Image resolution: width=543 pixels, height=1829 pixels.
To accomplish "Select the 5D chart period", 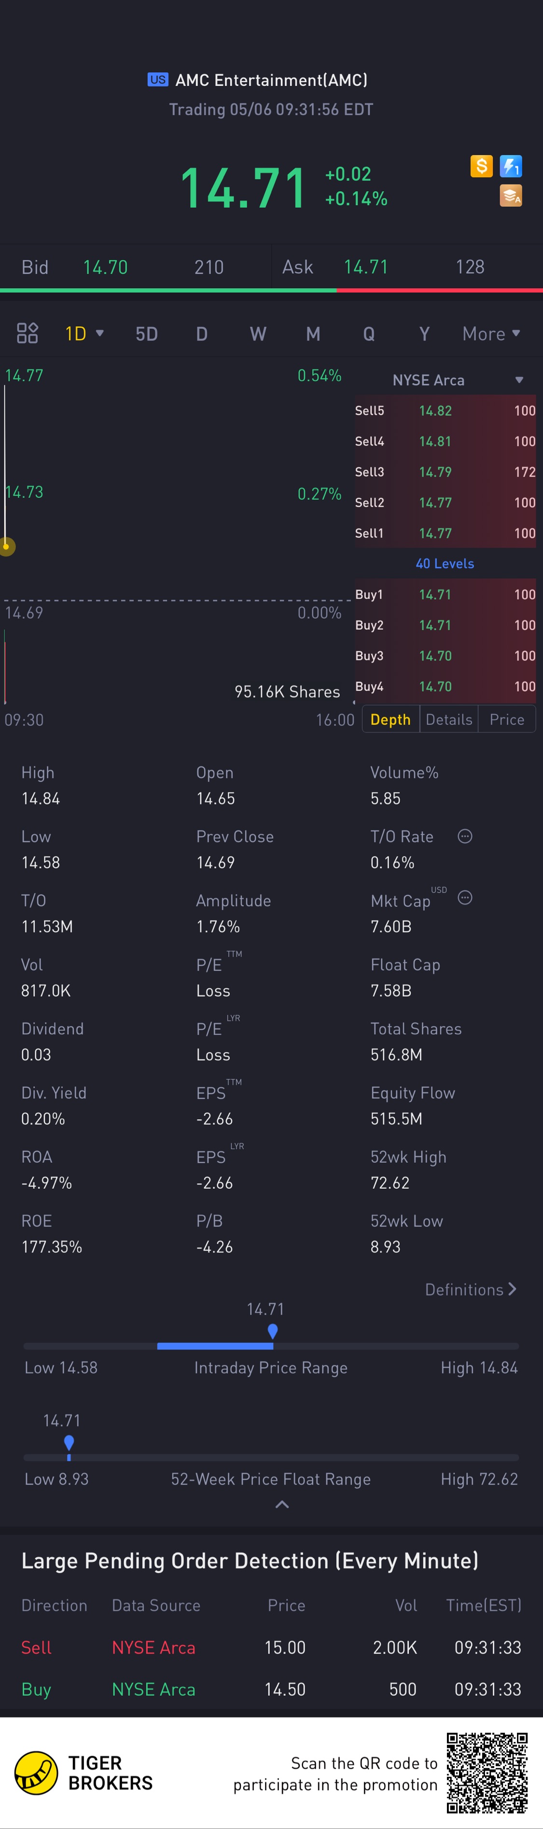I will (x=146, y=334).
